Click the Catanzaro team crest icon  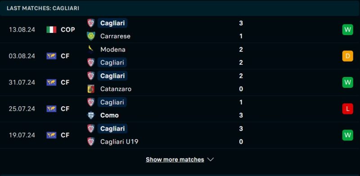point(91,89)
